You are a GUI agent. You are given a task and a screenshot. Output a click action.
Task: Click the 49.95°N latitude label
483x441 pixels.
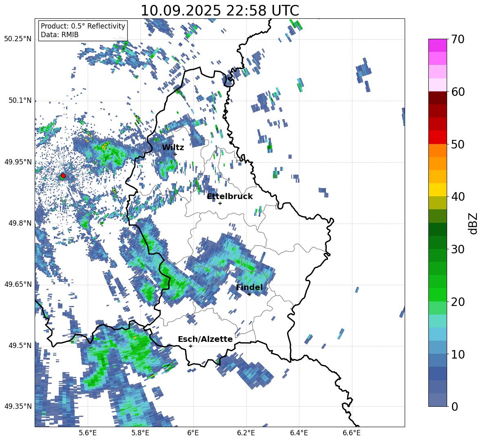18,162
